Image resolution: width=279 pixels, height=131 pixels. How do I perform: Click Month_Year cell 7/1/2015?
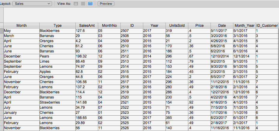pyautogui.click(x=244, y=108)
